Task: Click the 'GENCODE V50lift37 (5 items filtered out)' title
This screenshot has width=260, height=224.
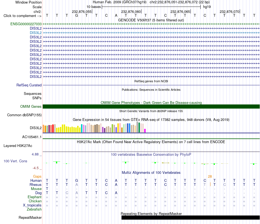Action: (x=151, y=20)
